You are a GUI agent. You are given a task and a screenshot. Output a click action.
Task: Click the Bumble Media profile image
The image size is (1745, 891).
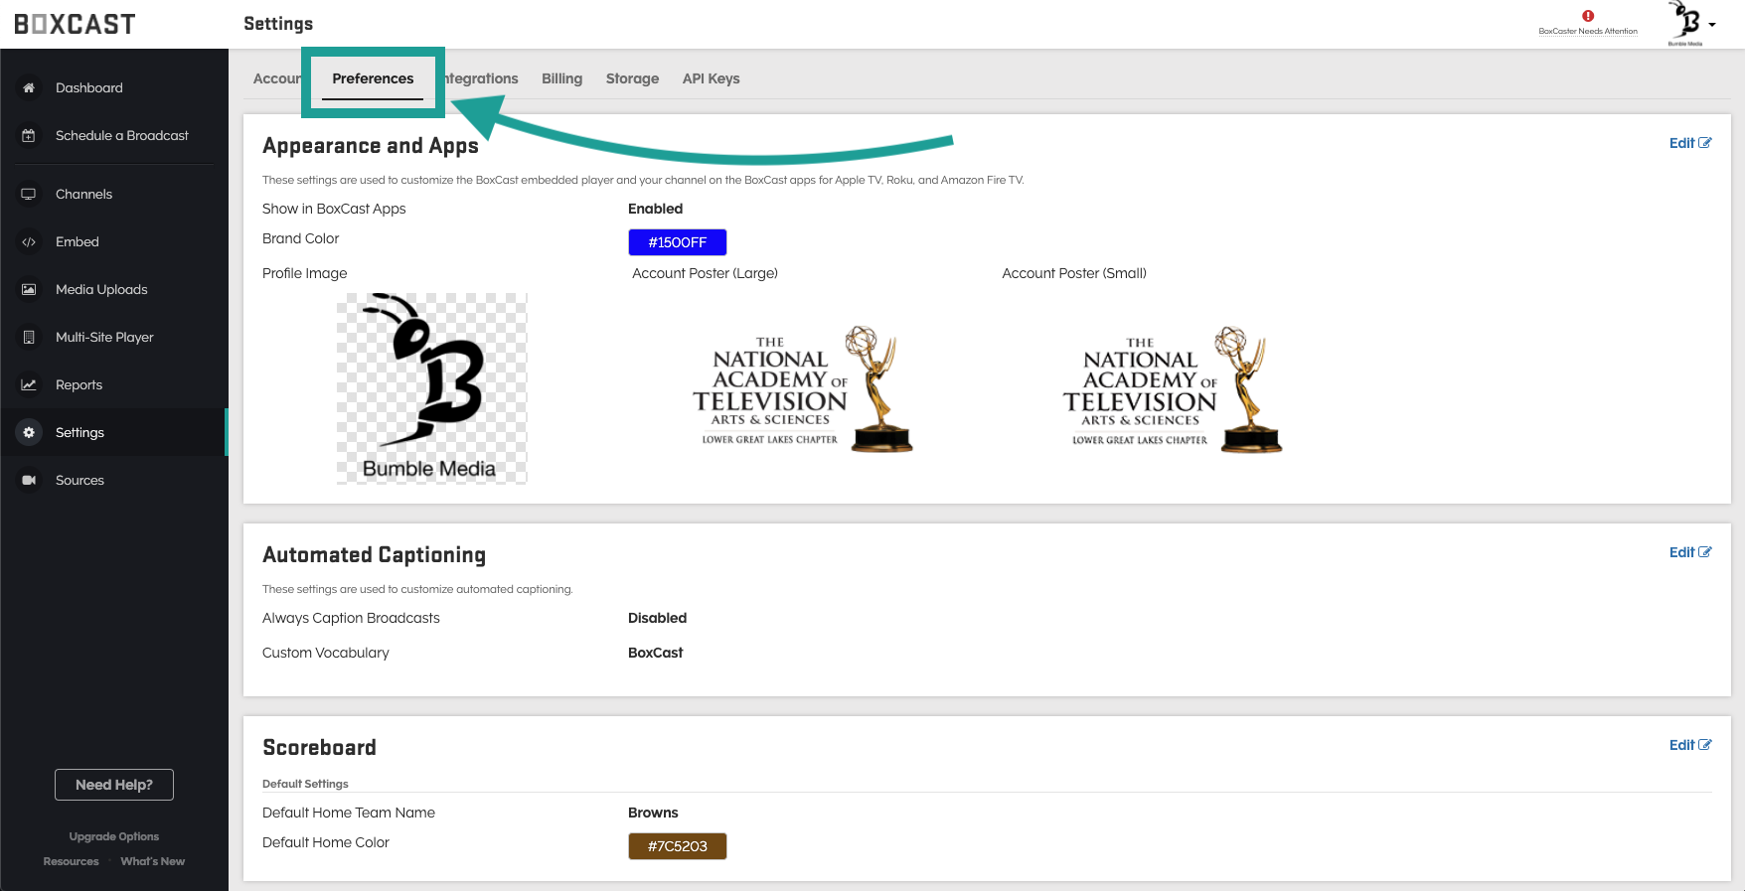(x=431, y=388)
